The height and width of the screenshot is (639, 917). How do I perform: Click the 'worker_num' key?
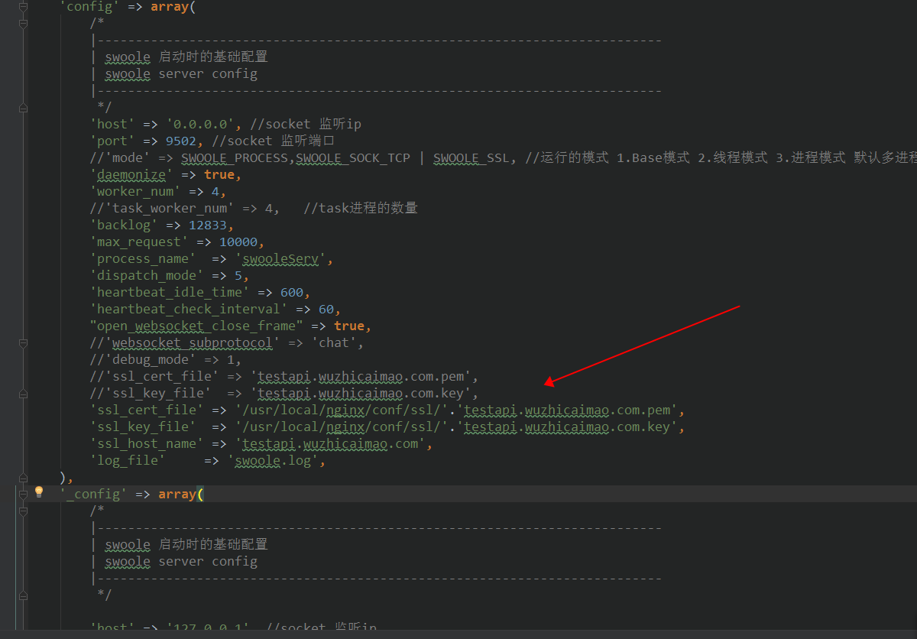click(135, 191)
